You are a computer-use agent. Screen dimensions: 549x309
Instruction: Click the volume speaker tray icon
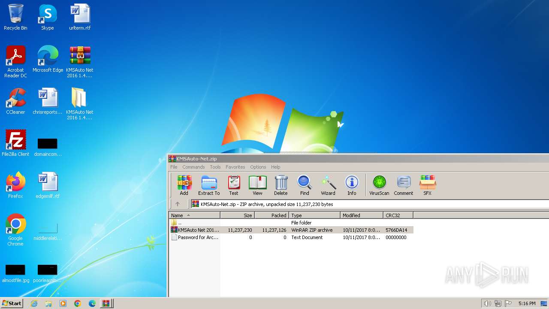(487, 303)
